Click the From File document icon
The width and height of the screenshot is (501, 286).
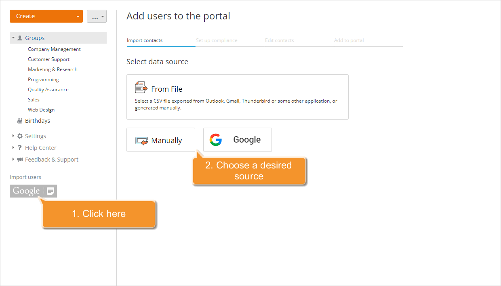141,87
